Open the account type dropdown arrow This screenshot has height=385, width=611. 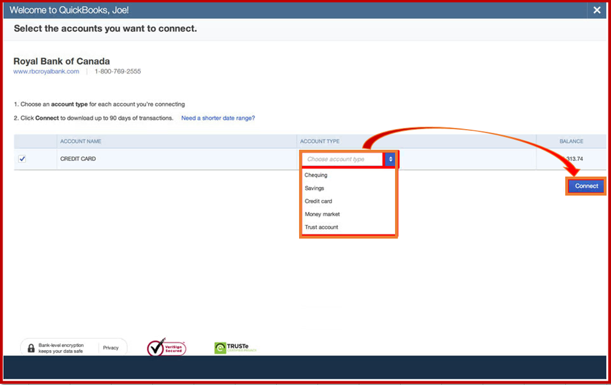pyautogui.click(x=390, y=159)
